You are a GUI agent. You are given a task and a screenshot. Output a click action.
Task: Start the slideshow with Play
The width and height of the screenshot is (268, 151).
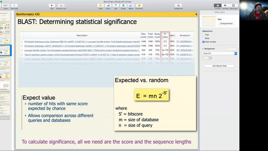(x=52, y=5)
